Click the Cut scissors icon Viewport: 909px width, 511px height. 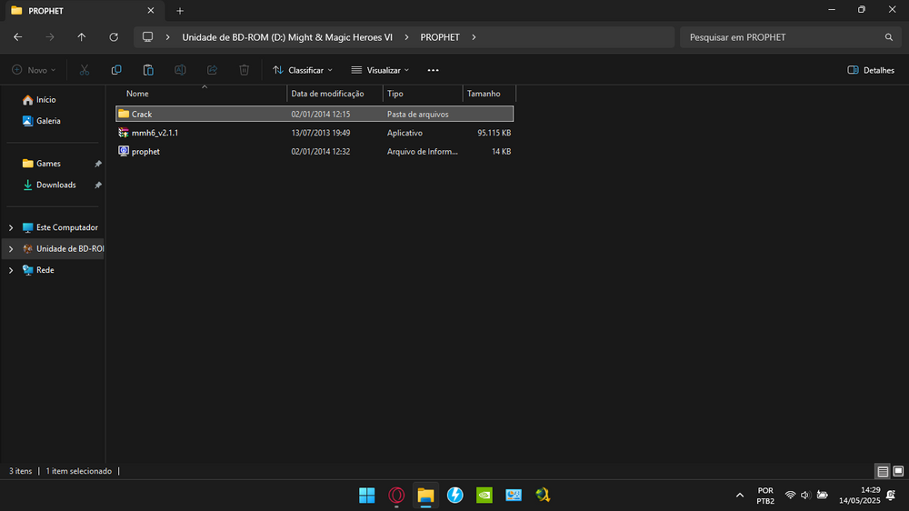coord(85,70)
